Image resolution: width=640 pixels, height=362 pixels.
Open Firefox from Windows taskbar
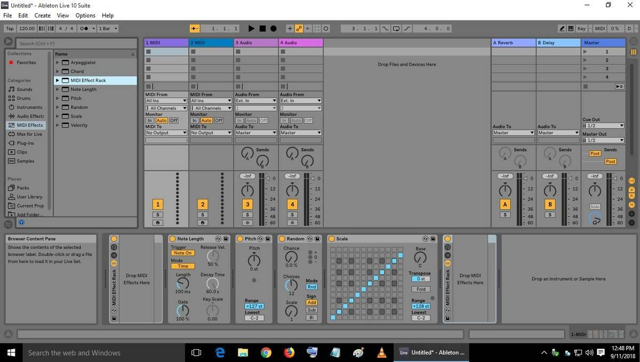coord(289,352)
